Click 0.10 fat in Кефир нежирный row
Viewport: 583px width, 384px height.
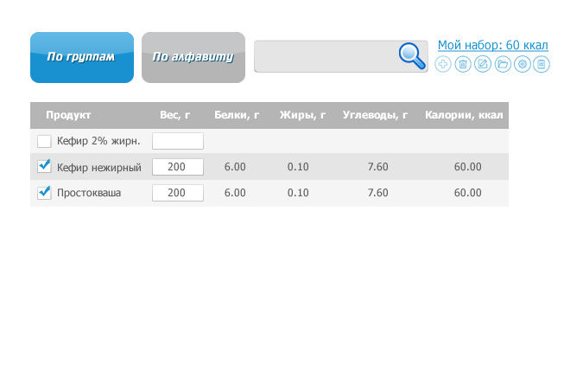[298, 167]
